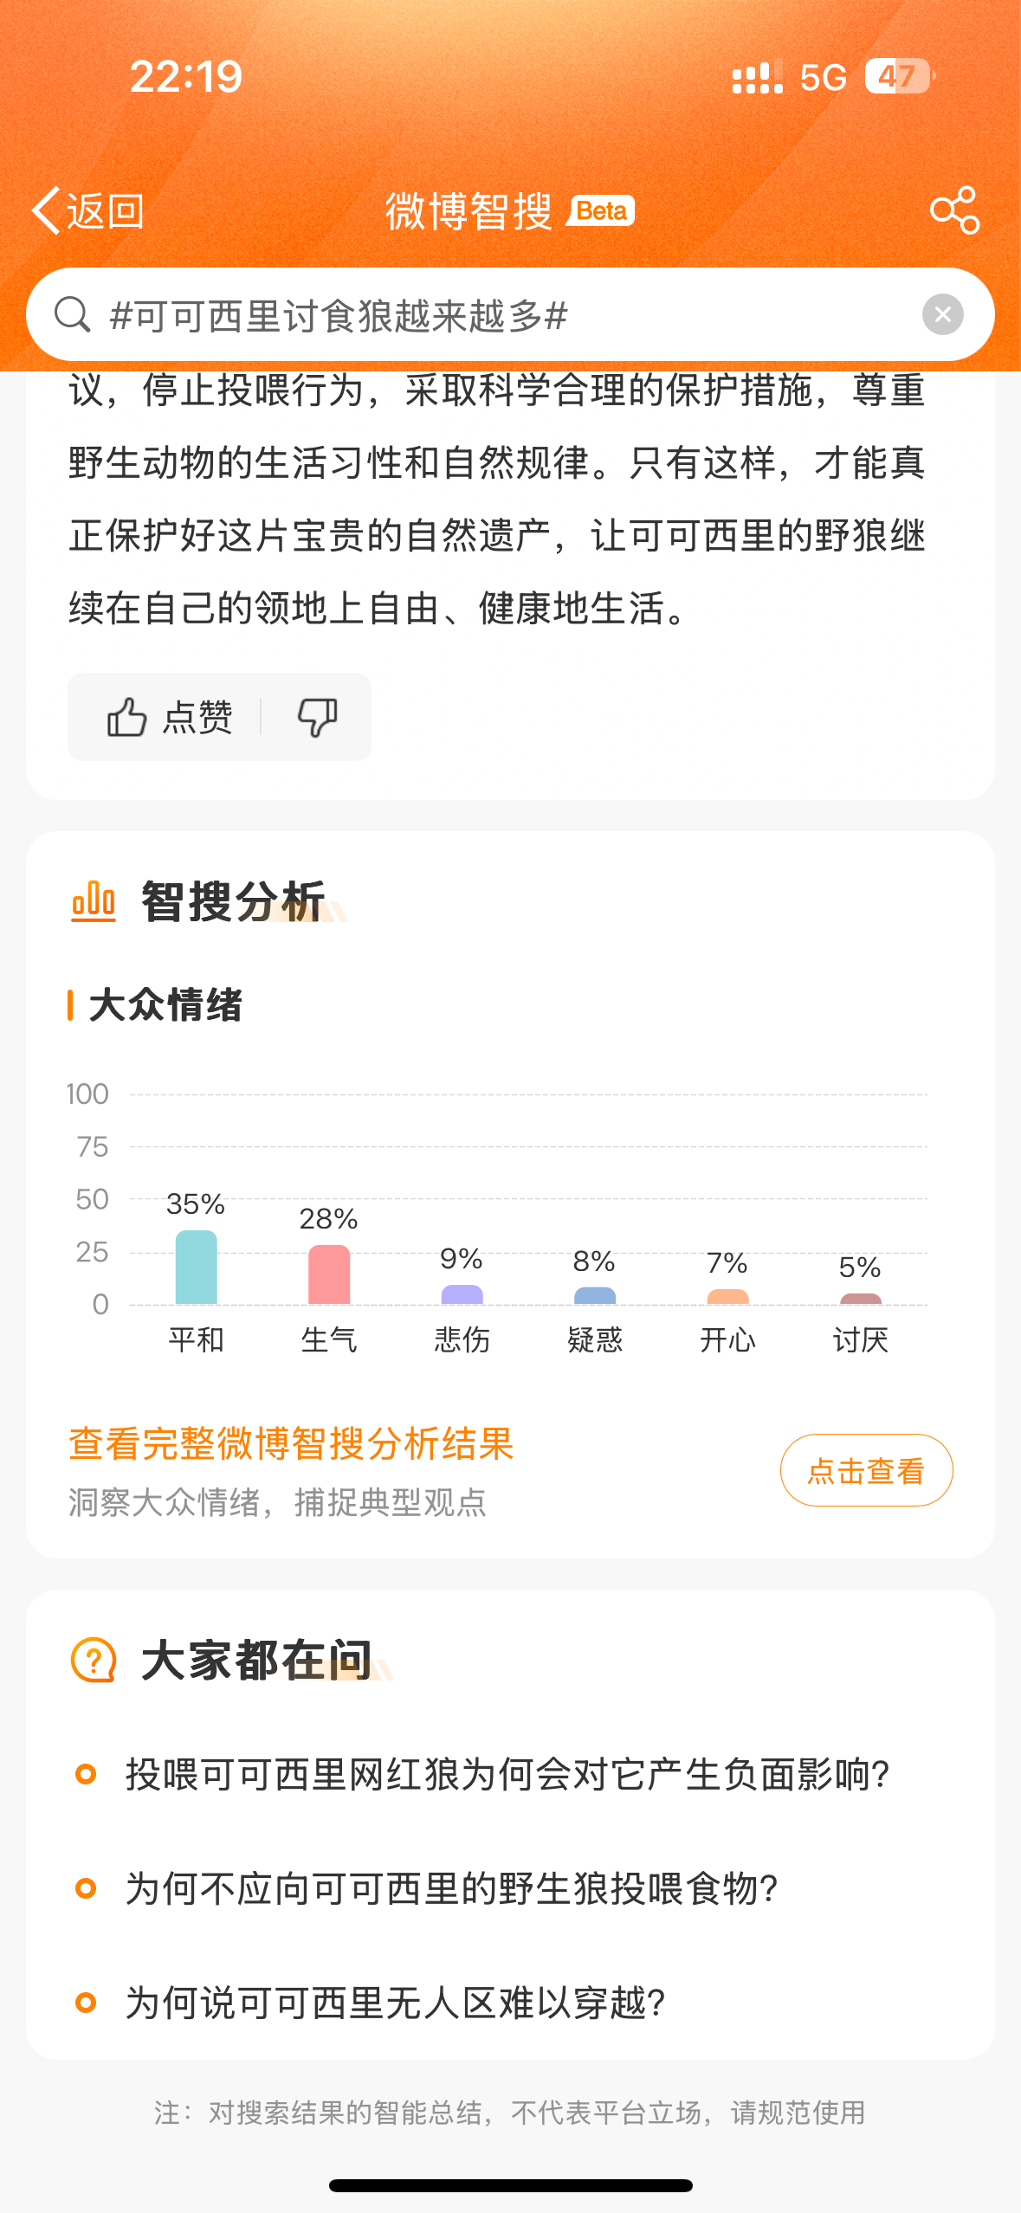The height and width of the screenshot is (2213, 1021).
Task: Tap the Beta badge beside 微博智搜
Action: coord(601,210)
